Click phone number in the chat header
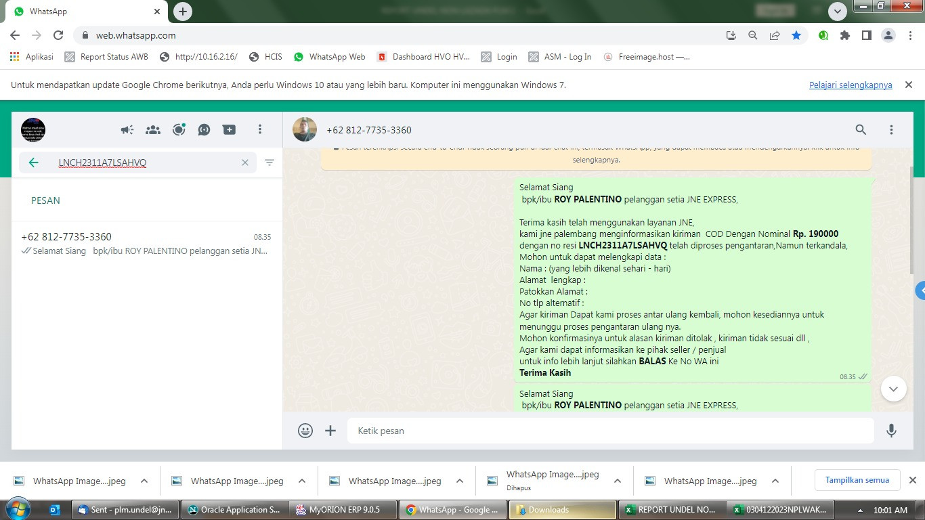The height and width of the screenshot is (520, 925). coord(369,130)
